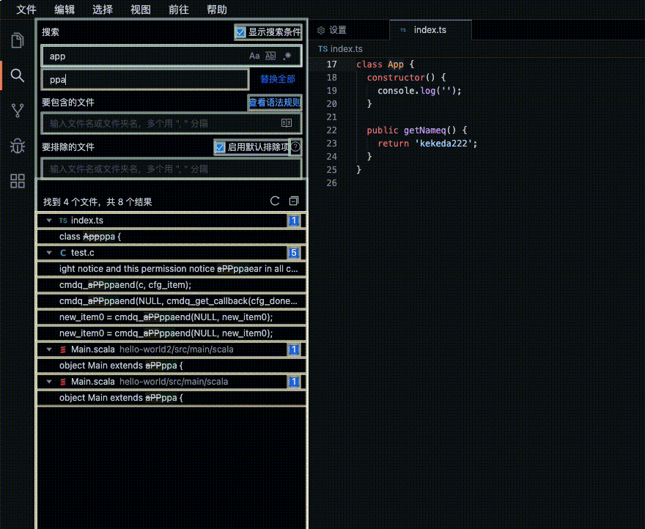
Task: Collapse the index.ts result group
Action: click(x=49, y=221)
